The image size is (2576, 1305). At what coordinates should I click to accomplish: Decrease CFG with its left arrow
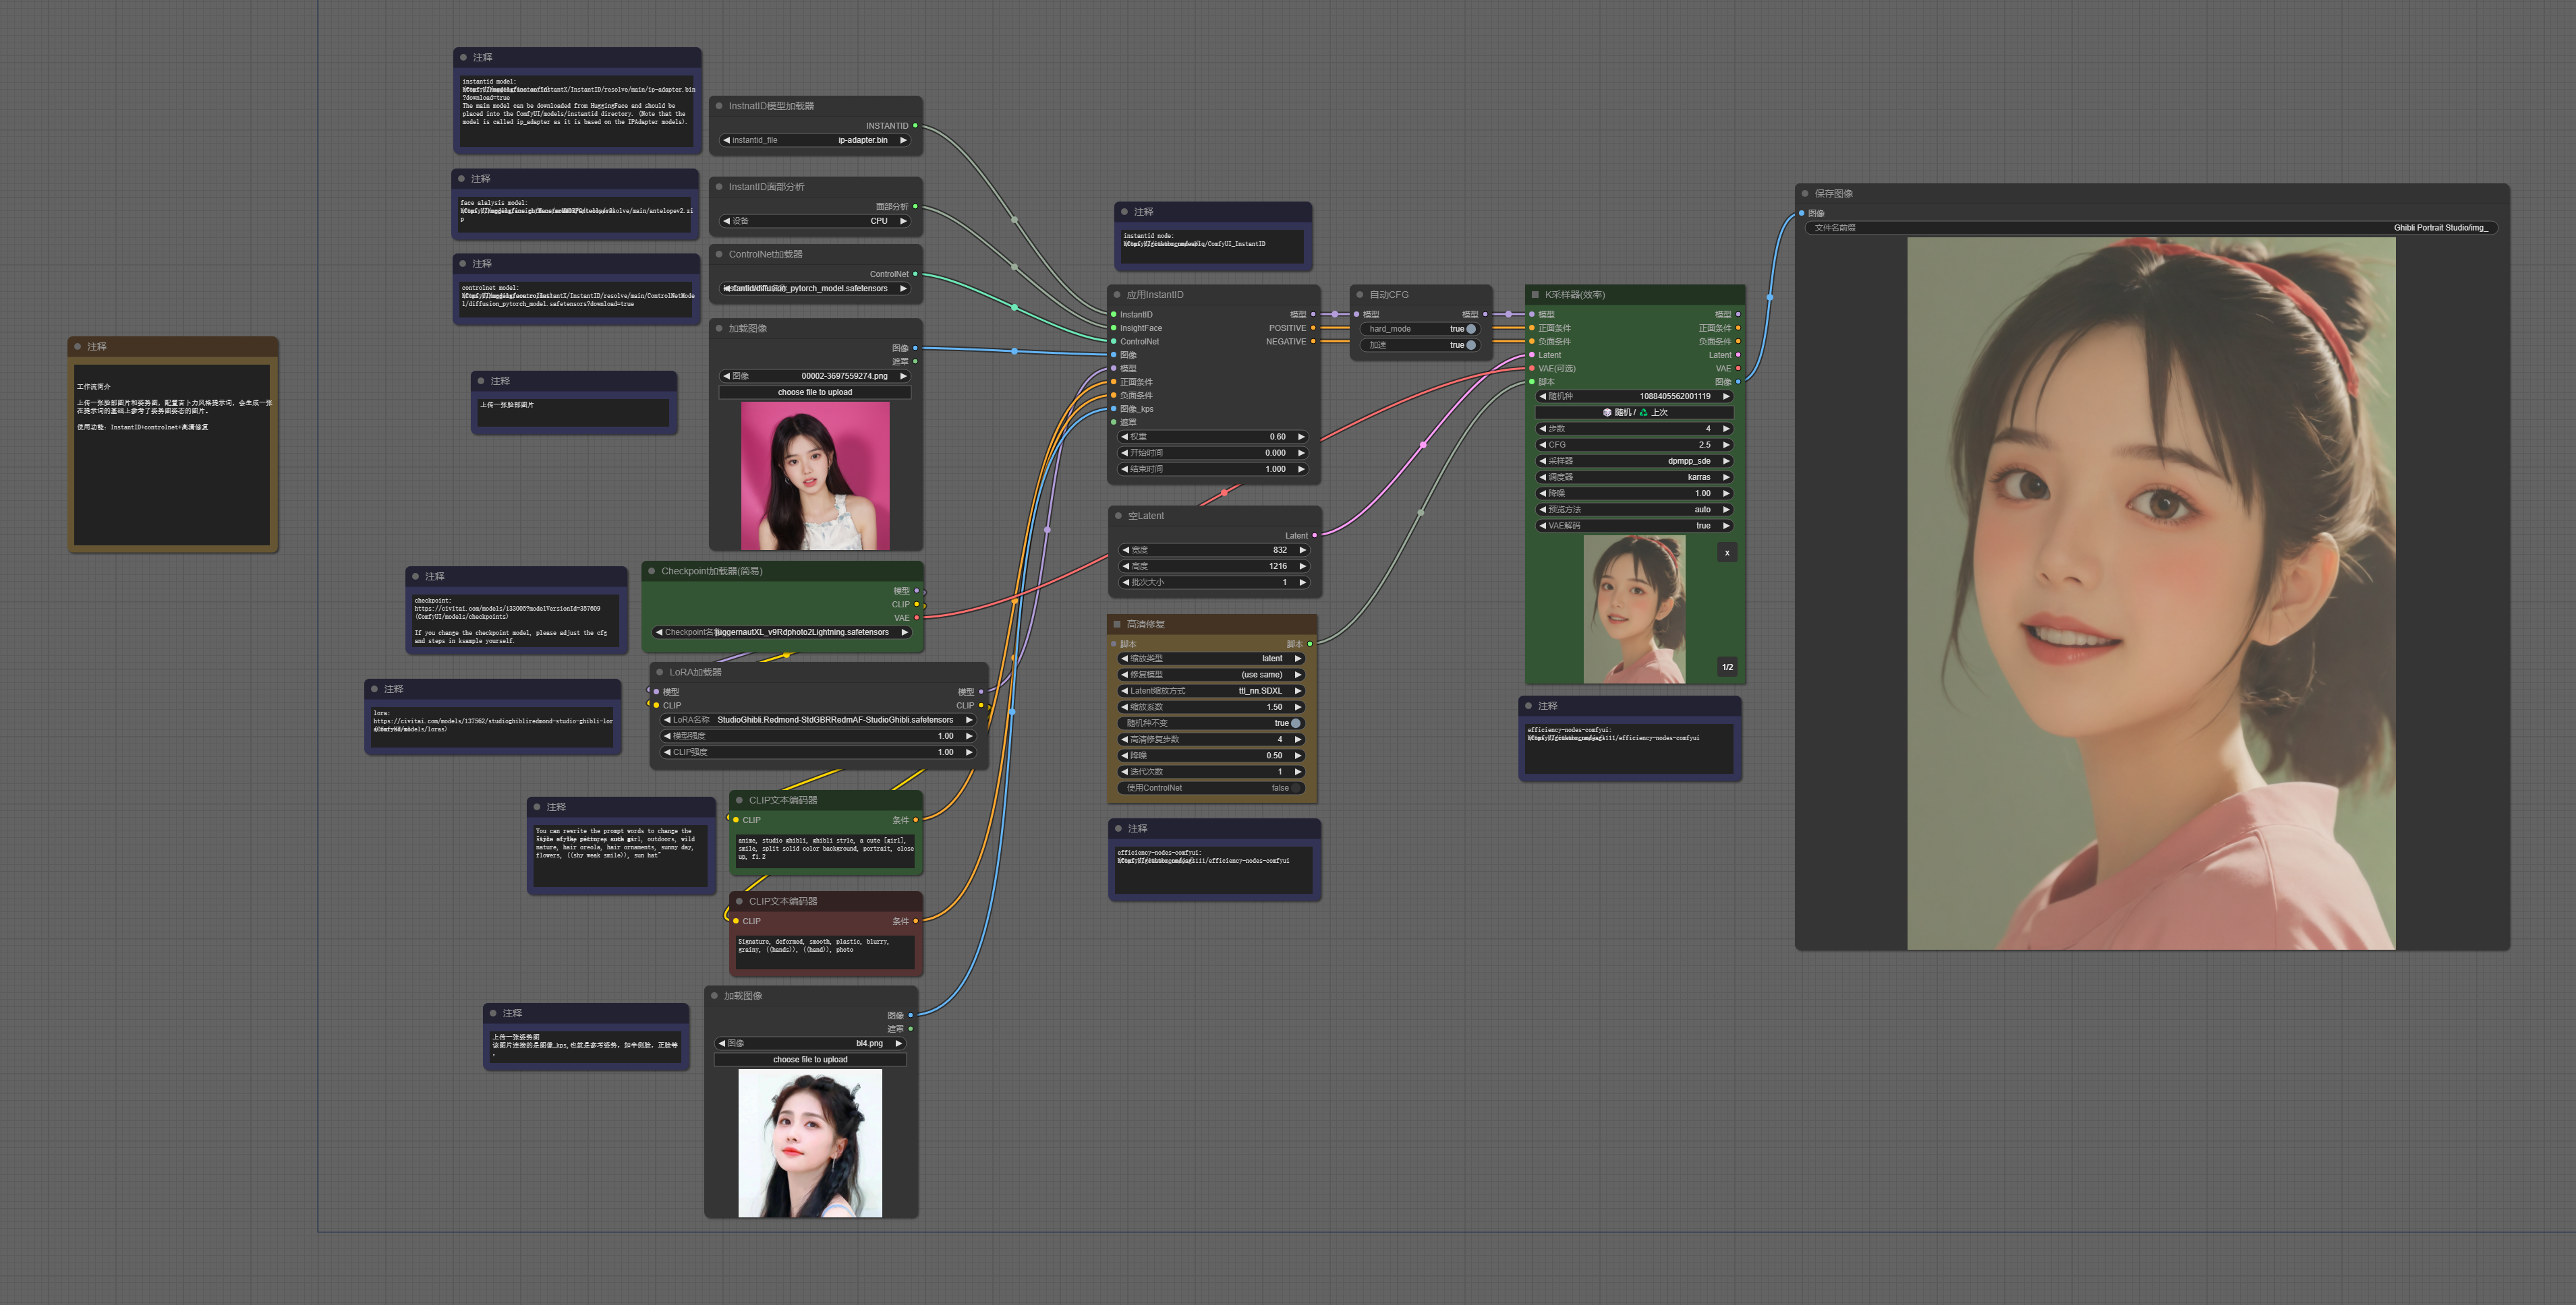pos(1543,445)
